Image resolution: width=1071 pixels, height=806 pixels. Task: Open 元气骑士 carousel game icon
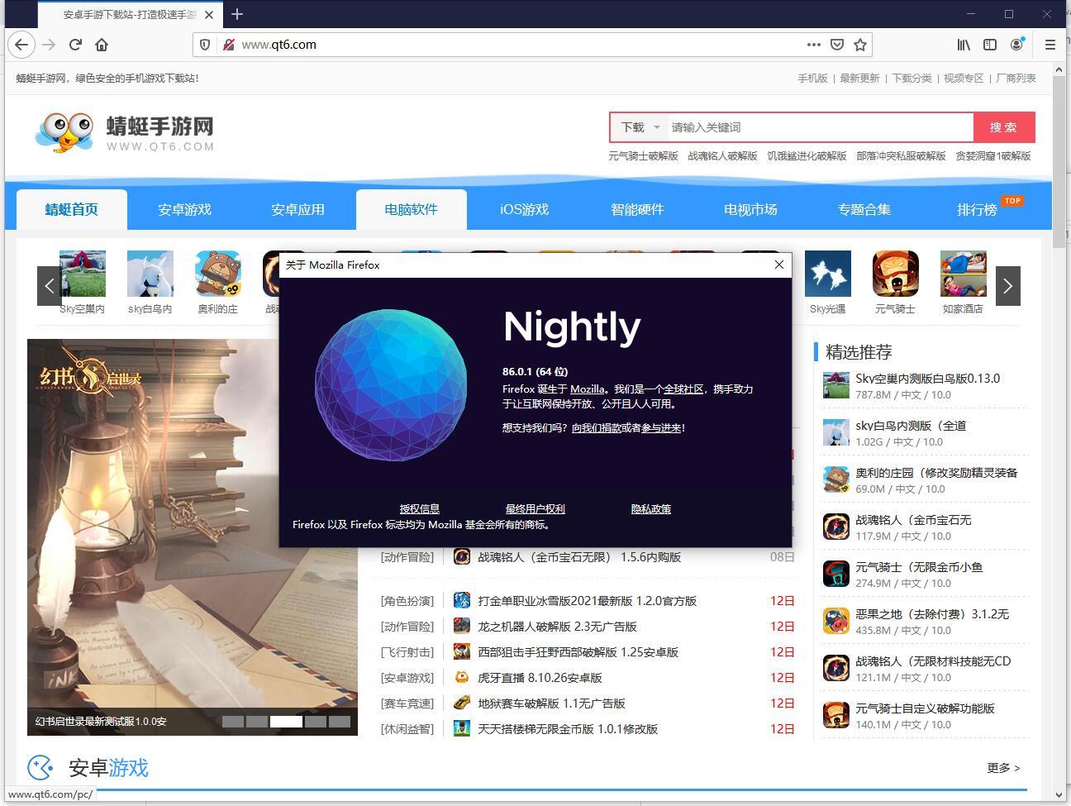(x=896, y=274)
